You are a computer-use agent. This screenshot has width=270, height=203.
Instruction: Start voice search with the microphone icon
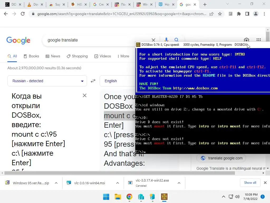click(x=166, y=40)
